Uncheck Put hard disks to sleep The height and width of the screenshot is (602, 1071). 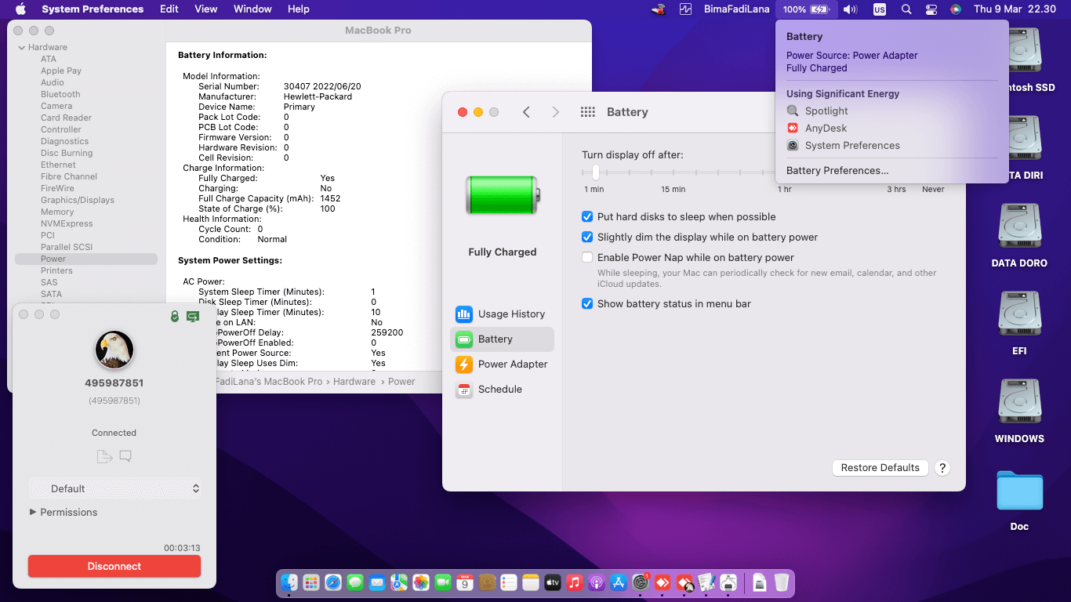587,217
